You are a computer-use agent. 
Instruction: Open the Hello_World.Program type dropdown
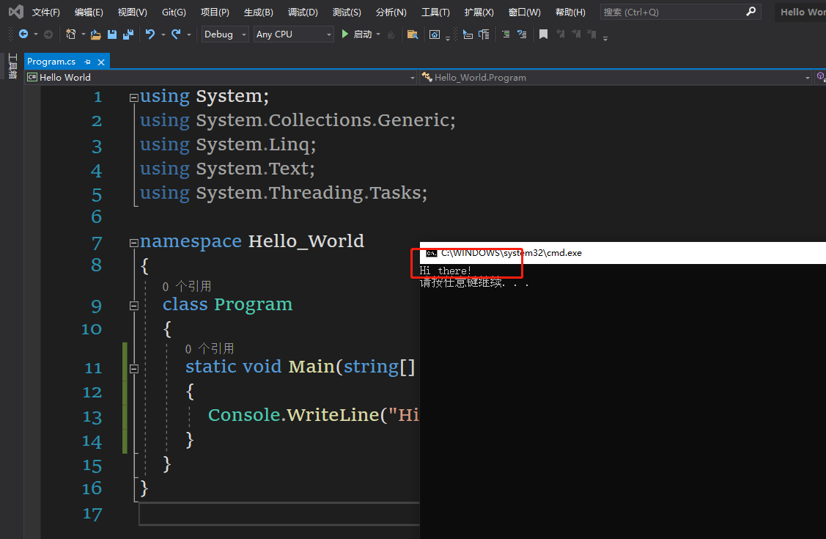point(808,78)
